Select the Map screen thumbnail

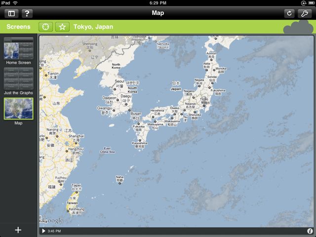pyautogui.click(x=19, y=109)
